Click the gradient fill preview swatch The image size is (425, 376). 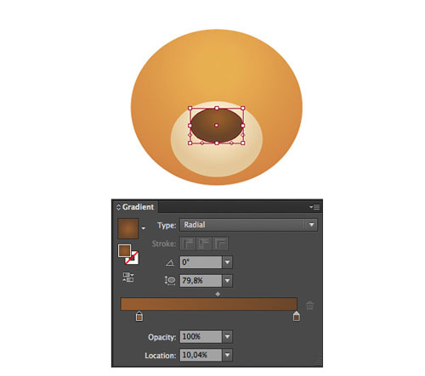click(x=128, y=228)
